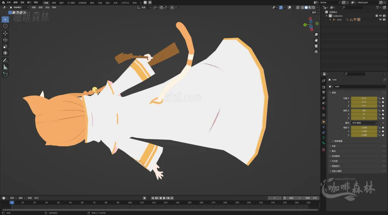388x215 pixels.
Task: Toggle viewport overlays button
Action: point(289,8)
